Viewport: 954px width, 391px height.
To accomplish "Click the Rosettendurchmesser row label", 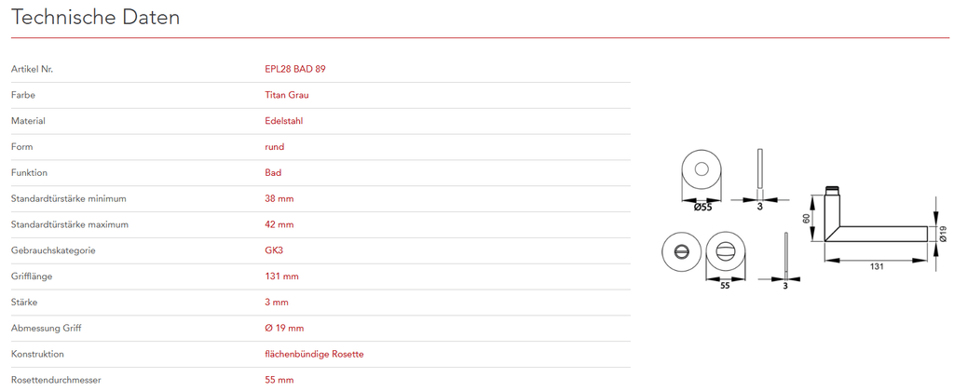I will 56,380.
